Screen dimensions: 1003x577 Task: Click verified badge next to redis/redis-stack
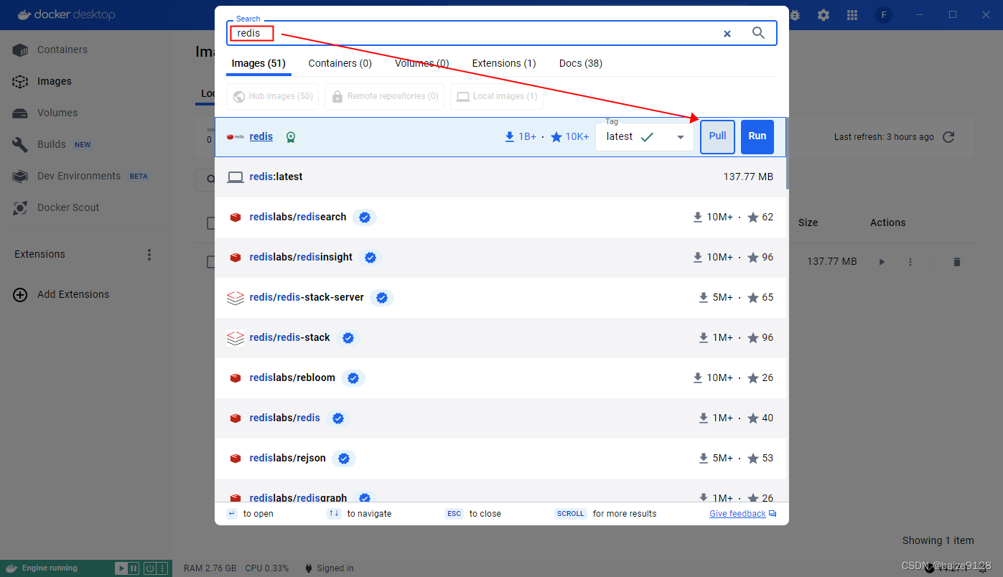click(x=348, y=337)
